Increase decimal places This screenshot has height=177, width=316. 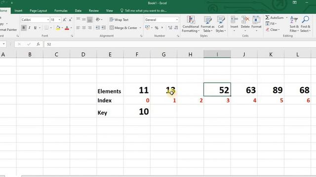[170, 28]
